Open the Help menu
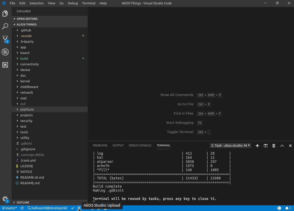This screenshot has height=211, width=294. (x=103, y=3)
